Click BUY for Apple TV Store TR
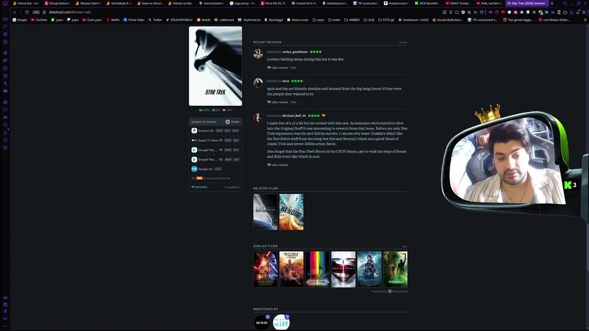589x331 pixels. pyautogui.click(x=236, y=140)
